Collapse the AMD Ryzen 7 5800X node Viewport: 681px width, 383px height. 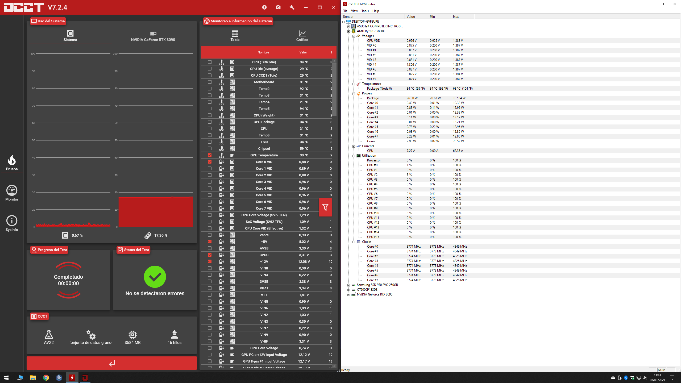349,31
